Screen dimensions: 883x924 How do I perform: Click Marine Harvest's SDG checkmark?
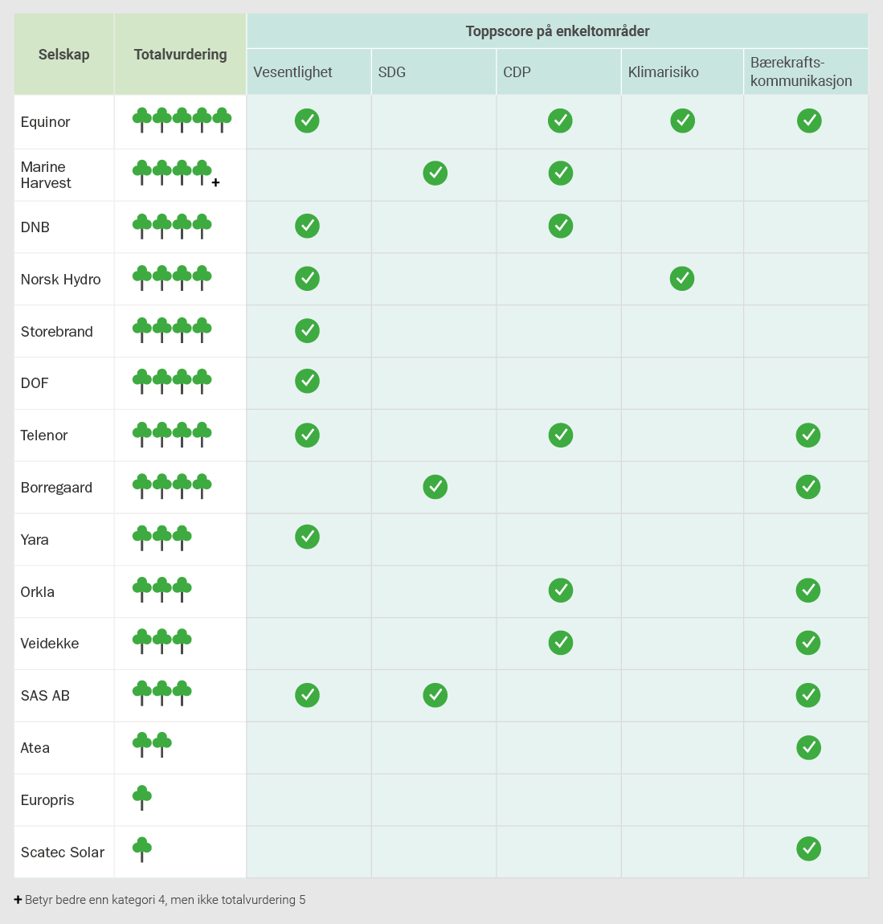coord(435,174)
